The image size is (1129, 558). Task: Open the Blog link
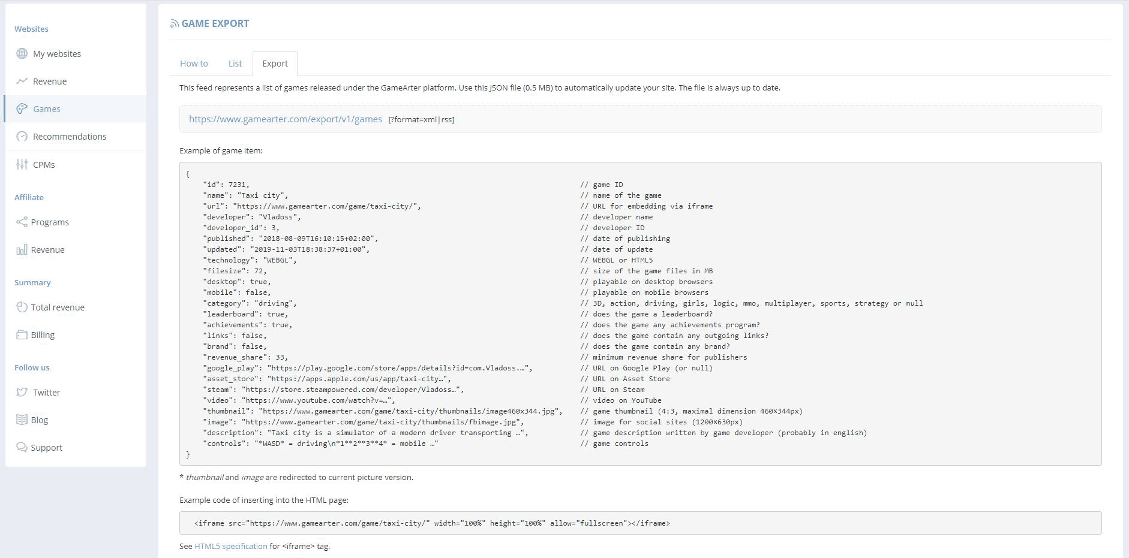pos(40,420)
